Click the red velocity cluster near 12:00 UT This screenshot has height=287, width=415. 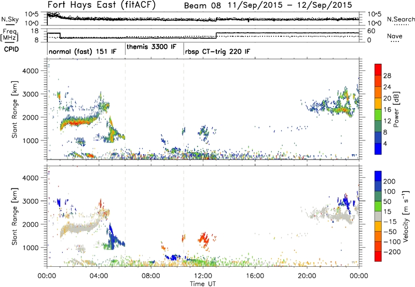[x=204, y=240]
